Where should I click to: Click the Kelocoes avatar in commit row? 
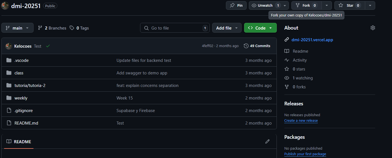pyautogui.click(x=9, y=46)
